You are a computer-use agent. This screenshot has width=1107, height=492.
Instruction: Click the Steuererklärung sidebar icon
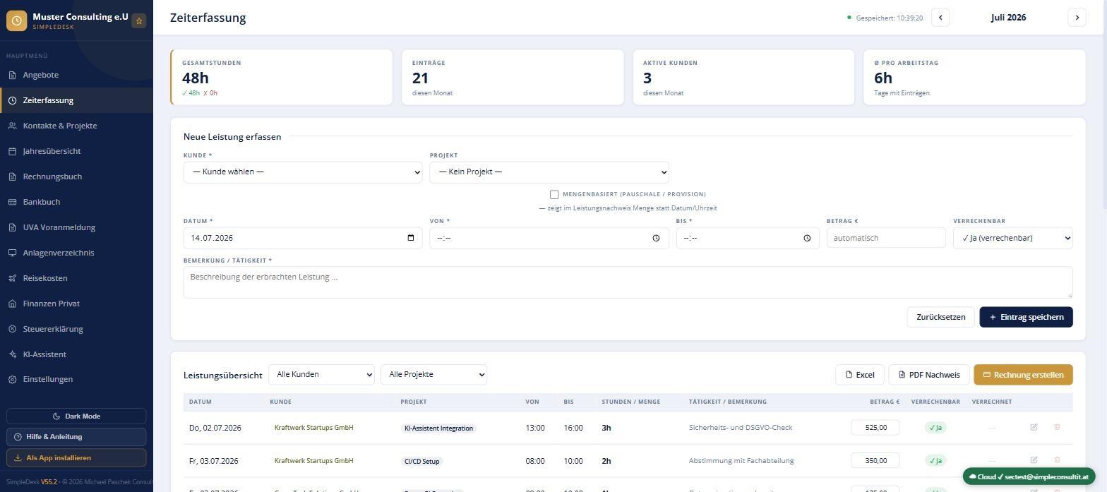[12, 329]
